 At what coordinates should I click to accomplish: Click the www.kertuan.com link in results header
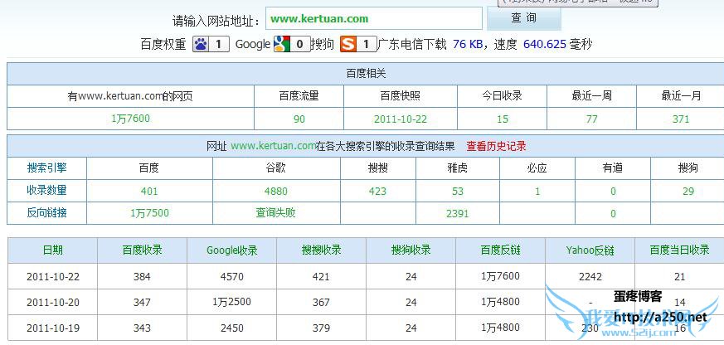click(x=274, y=146)
